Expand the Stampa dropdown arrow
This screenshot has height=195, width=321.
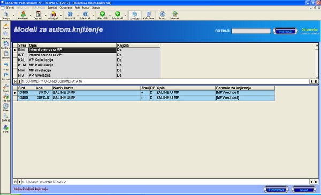coord(14,16)
